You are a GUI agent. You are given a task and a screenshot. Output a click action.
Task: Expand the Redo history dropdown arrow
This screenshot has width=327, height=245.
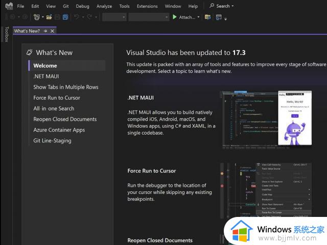[96, 17]
